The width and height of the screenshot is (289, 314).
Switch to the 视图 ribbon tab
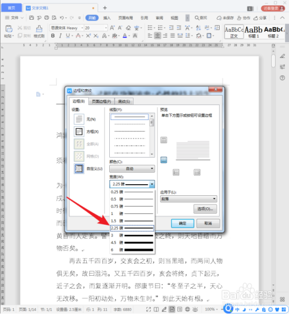(x=175, y=18)
